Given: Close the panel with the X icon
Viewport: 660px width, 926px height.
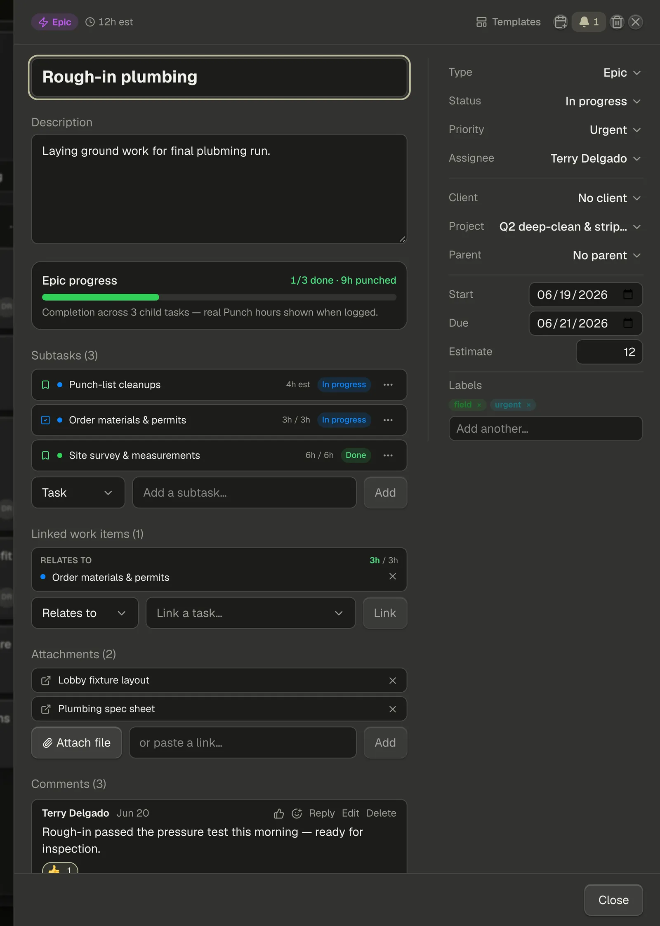Looking at the screenshot, I should click(x=636, y=22).
